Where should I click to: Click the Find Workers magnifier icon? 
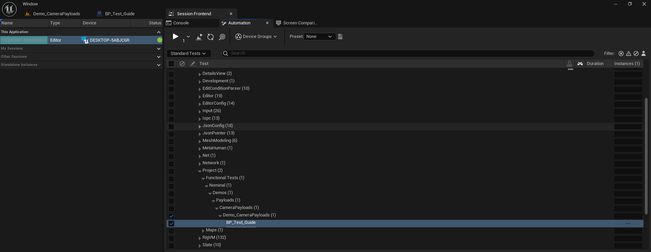[222, 37]
